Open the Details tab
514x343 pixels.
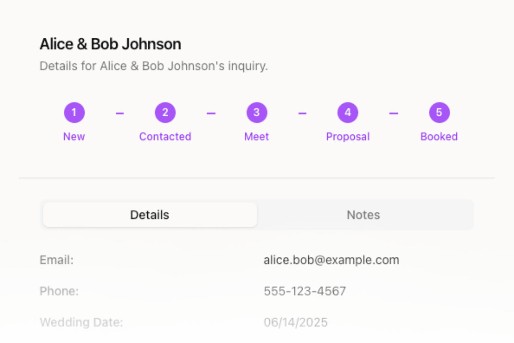pyautogui.click(x=150, y=215)
